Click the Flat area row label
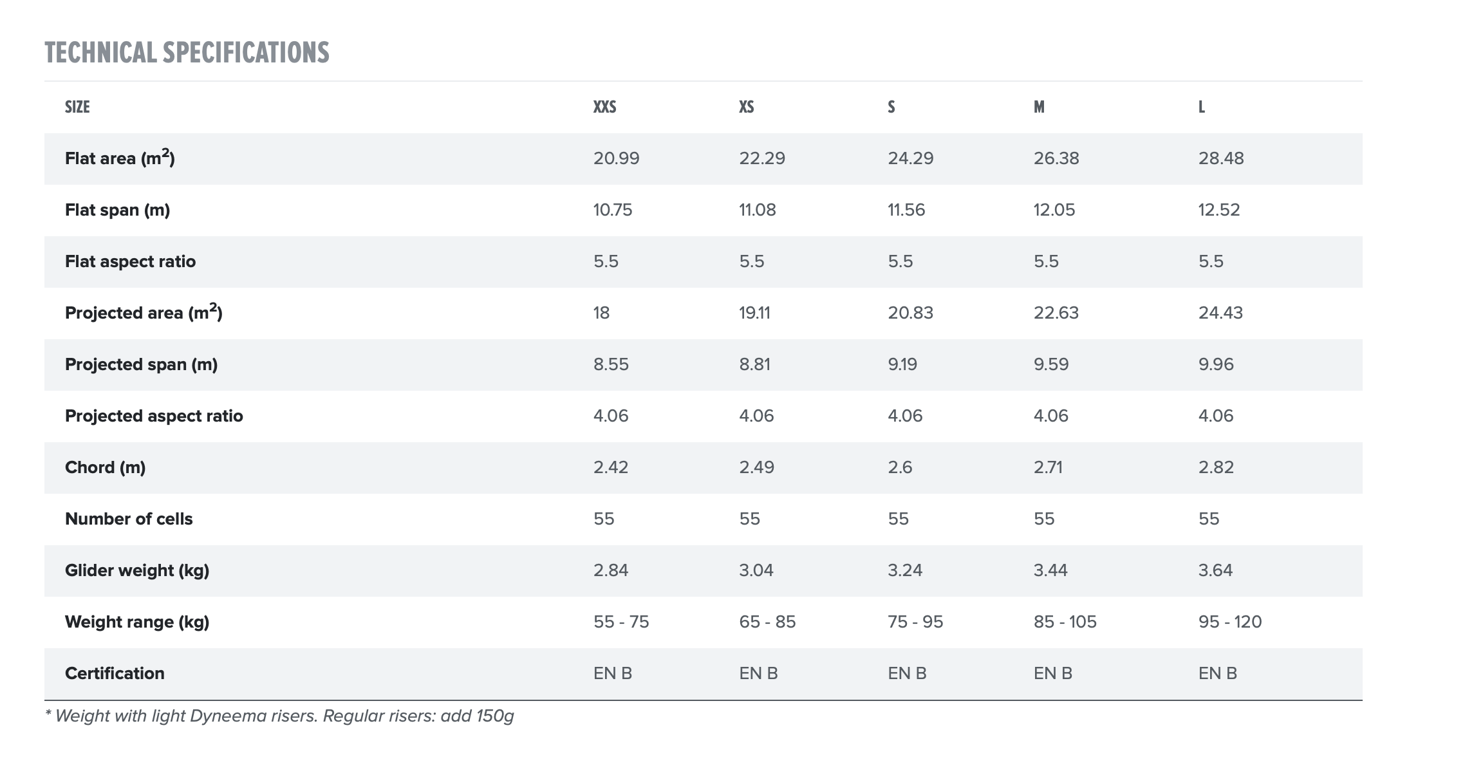The image size is (1465, 766). pyautogui.click(x=120, y=158)
